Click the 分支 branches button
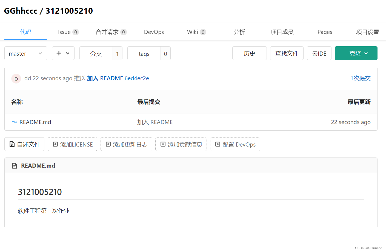386x252 pixels. click(x=96, y=53)
